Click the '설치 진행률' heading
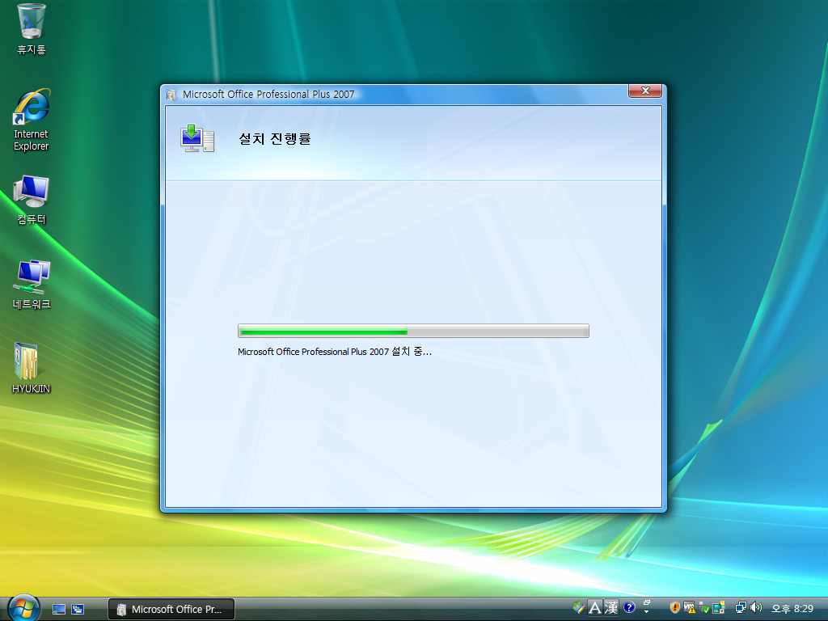The height and width of the screenshot is (621, 828). (x=275, y=139)
